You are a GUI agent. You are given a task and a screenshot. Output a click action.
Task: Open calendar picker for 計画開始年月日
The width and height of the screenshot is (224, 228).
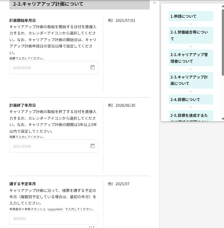pyautogui.click(x=93, y=67)
